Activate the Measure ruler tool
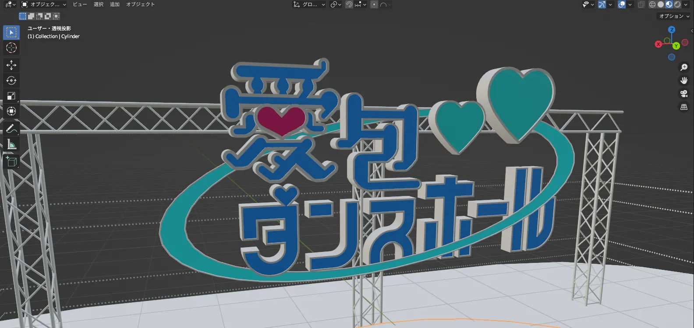Viewport: 694px width, 328px height. click(11, 144)
